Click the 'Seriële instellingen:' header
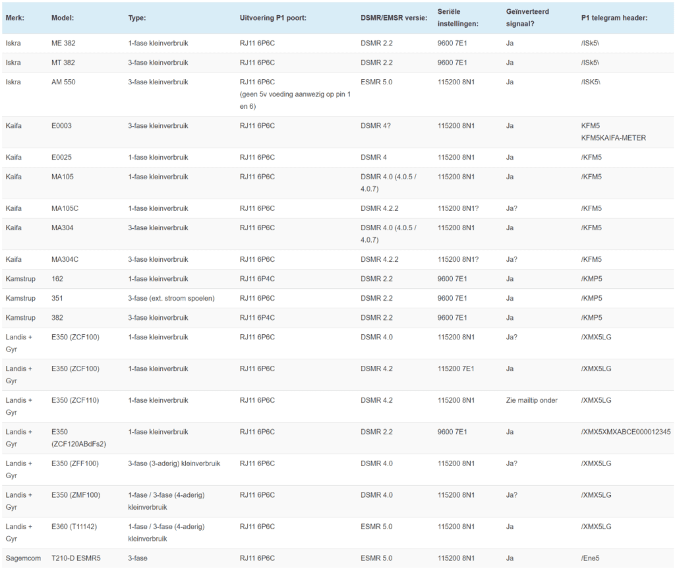Screen dimensions: 675x569 [457, 18]
